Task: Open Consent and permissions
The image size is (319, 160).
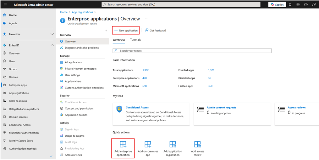Action: tap(79, 108)
